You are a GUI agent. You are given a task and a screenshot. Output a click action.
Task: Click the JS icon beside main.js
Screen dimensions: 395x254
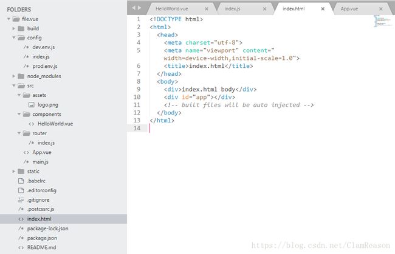[x=26, y=162]
